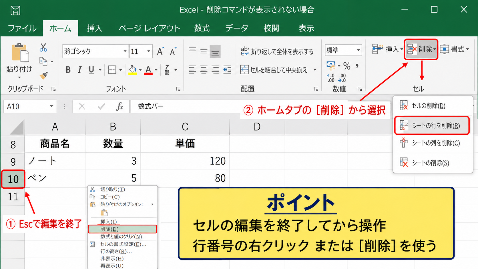Click the confirm checkmark in formula bar
The height and width of the screenshot is (269, 478).
101,106
